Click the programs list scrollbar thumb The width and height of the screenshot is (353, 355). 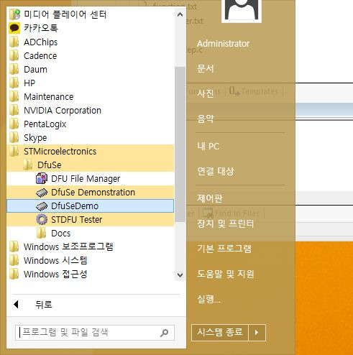pyautogui.click(x=180, y=144)
